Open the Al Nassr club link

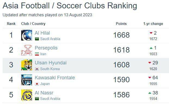pyautogui.click(x=44, y=93)
